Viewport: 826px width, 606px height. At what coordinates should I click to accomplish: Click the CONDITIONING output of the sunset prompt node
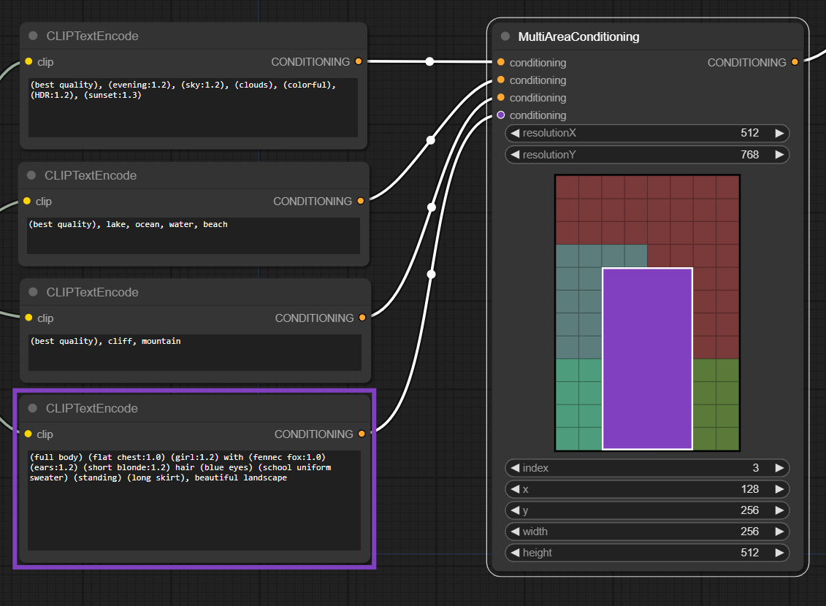click(357, 62)
